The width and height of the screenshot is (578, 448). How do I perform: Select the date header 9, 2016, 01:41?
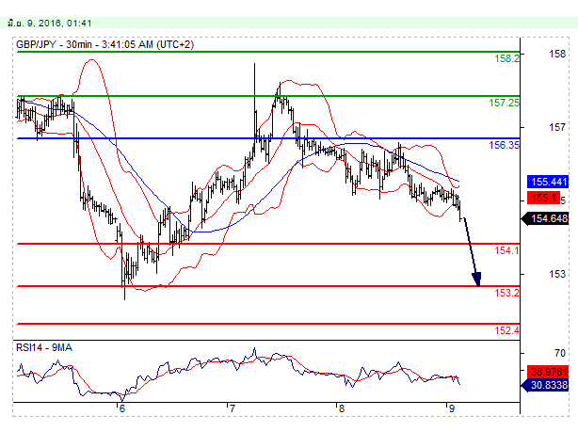49,24
